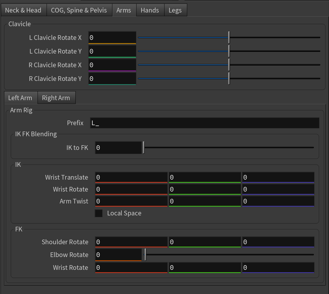Enable the Local Space checkbox

tap(99, 213)
